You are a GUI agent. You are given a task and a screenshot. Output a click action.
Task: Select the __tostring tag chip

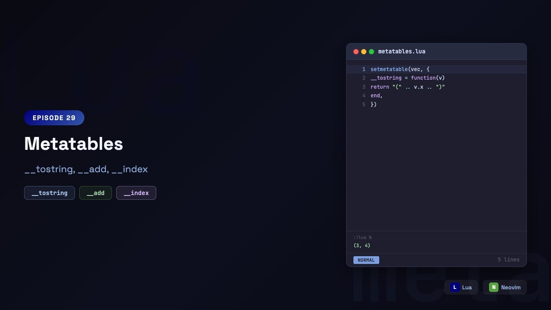50,193
